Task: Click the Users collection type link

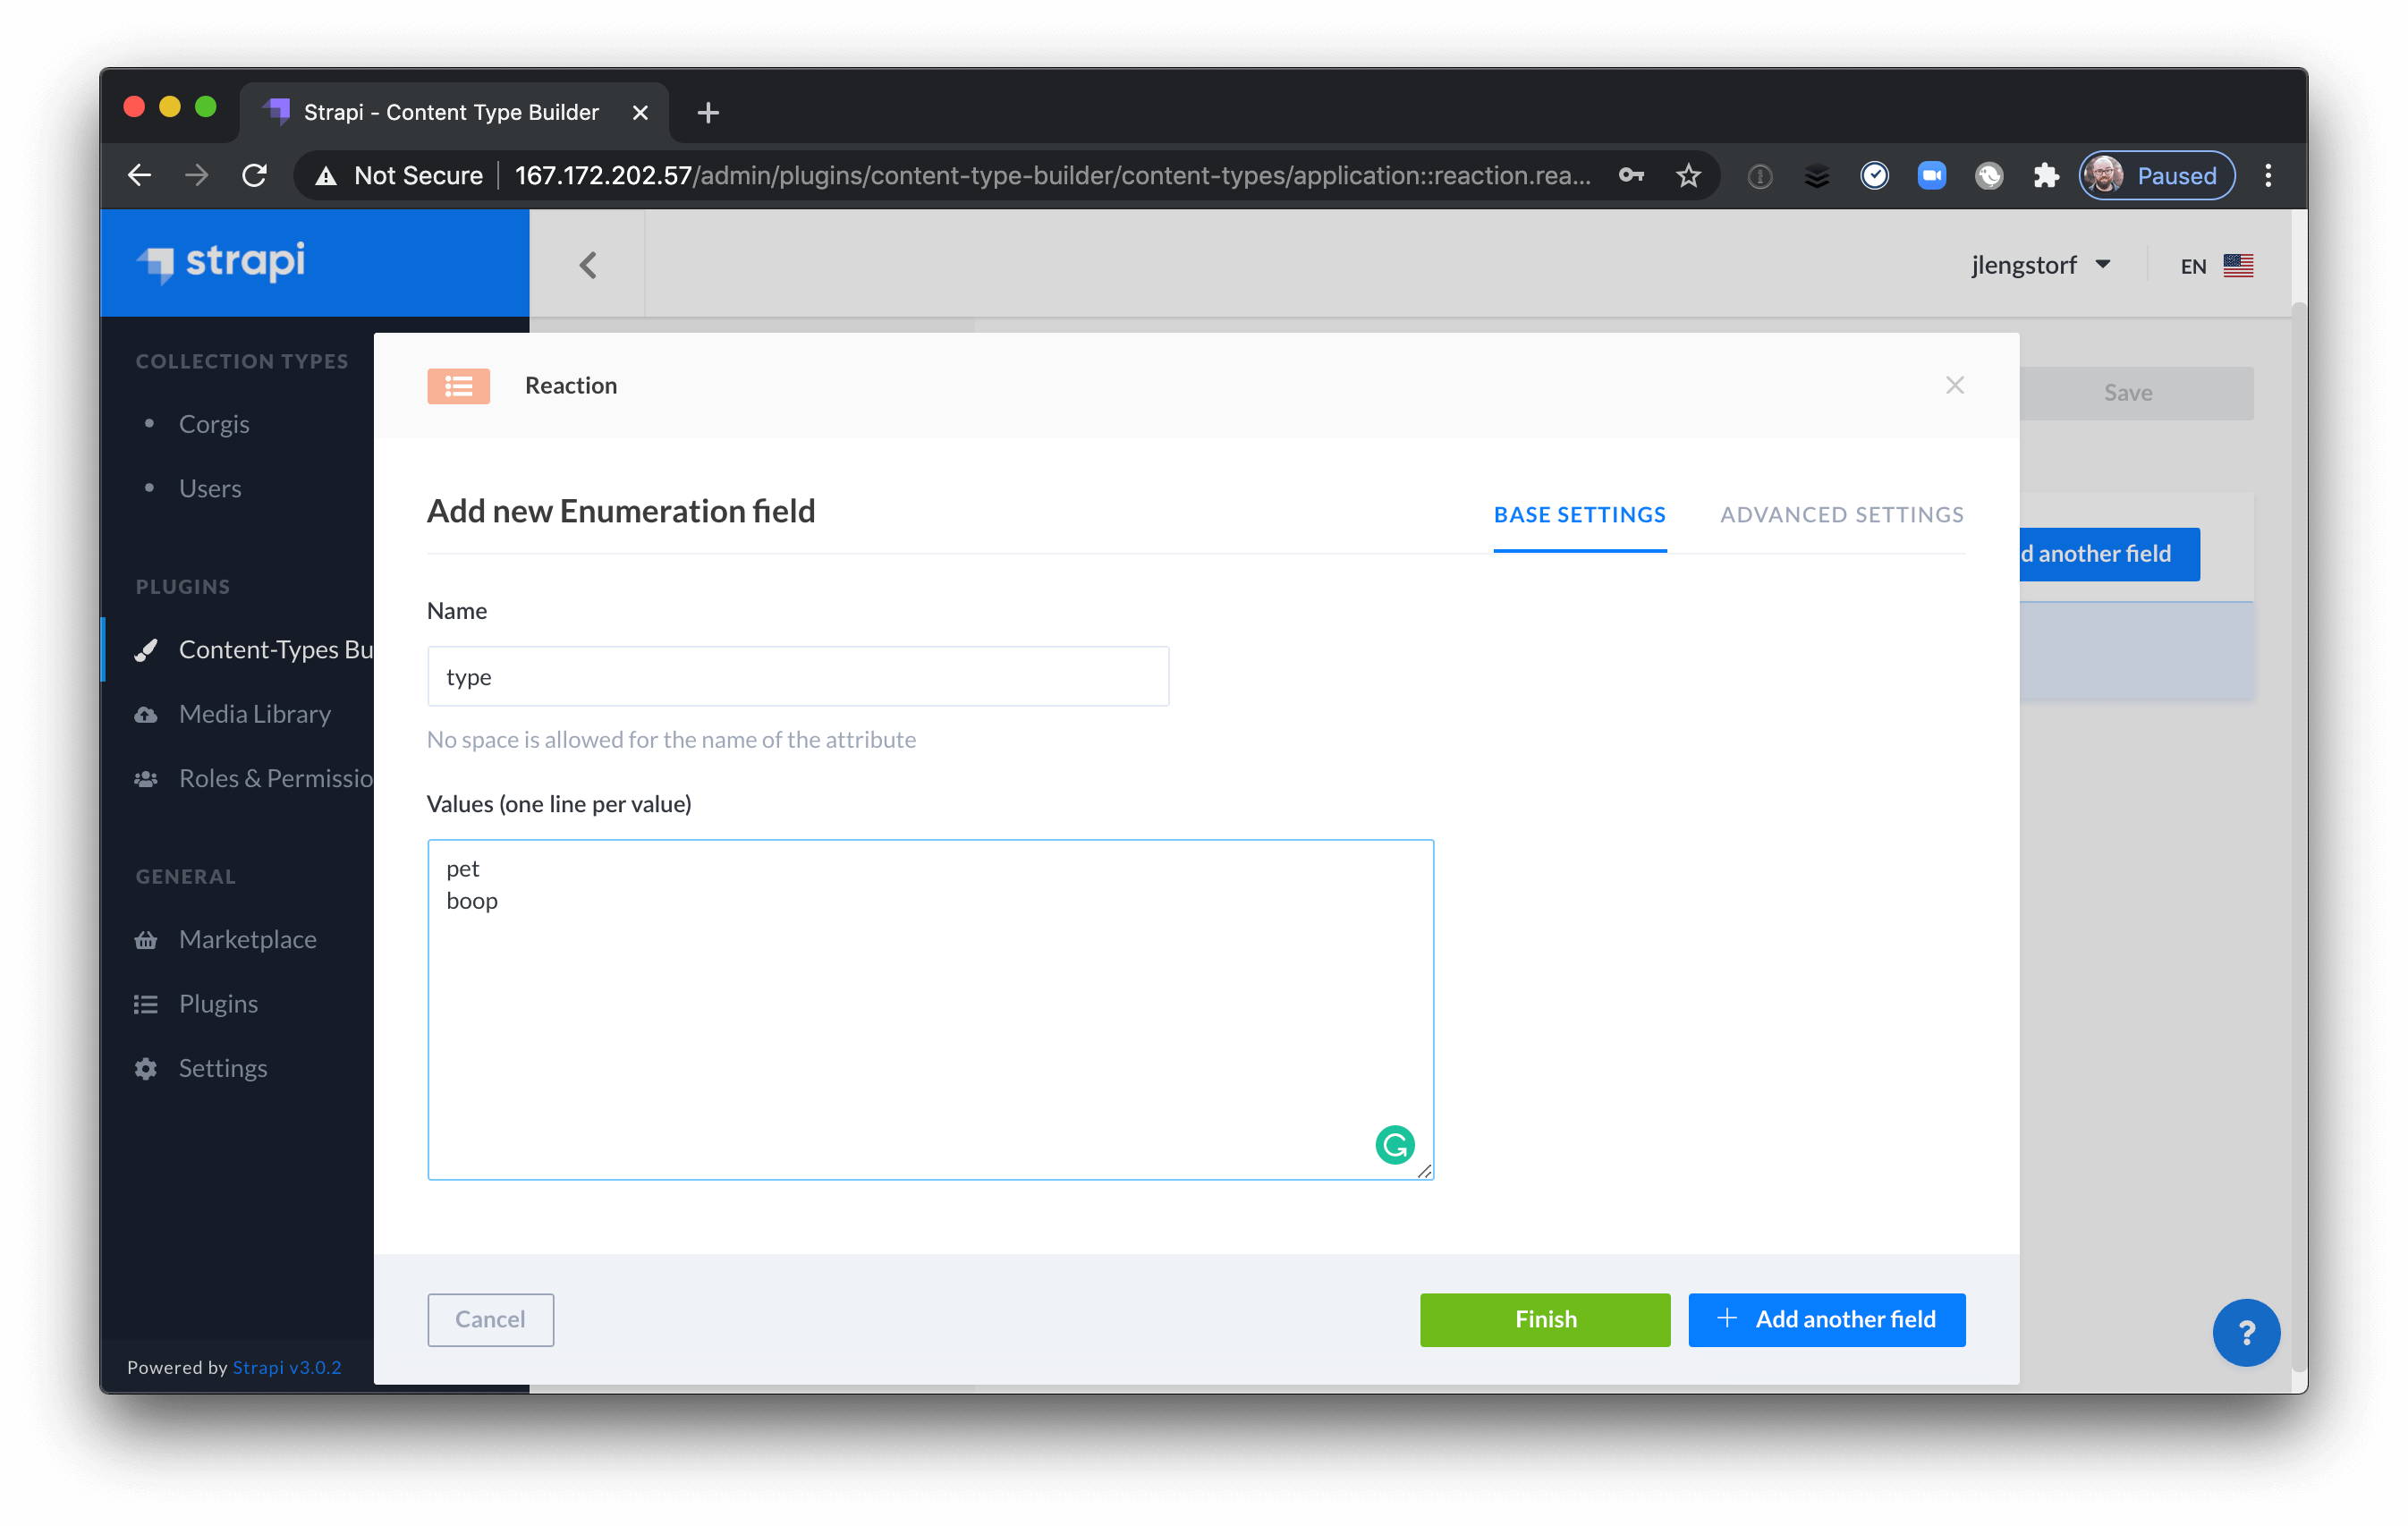Action: coord(208,487)
